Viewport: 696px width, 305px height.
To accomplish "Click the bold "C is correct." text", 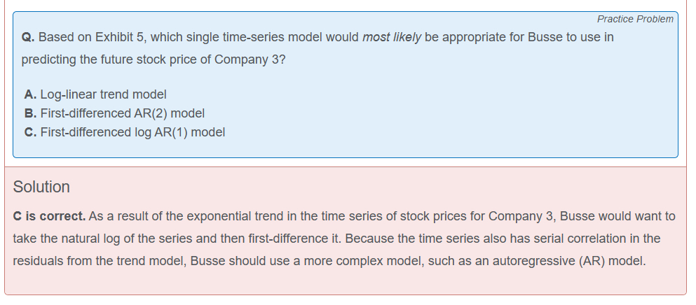I will 49,216.
